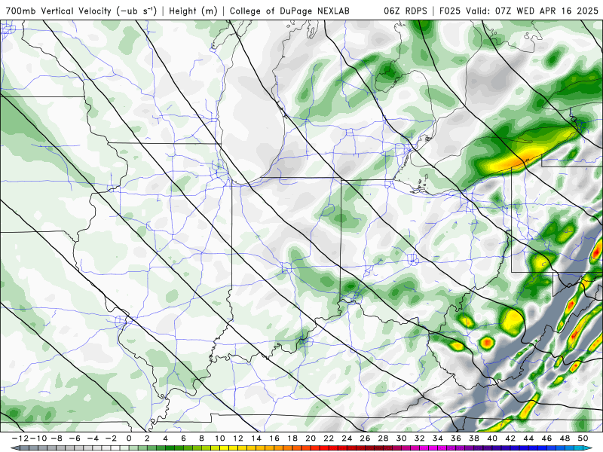Screen dimensions: 603x452
Task: Click the '-4' color scale label
Action: pos(93,438)
